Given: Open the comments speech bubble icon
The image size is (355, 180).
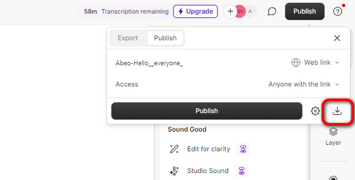Looking at the screenshot, I should click(x=272, y=12).
